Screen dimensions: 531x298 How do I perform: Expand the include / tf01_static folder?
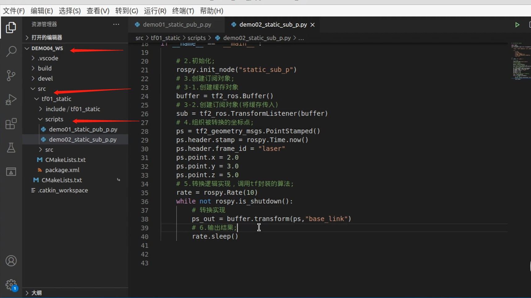[40, 109]
